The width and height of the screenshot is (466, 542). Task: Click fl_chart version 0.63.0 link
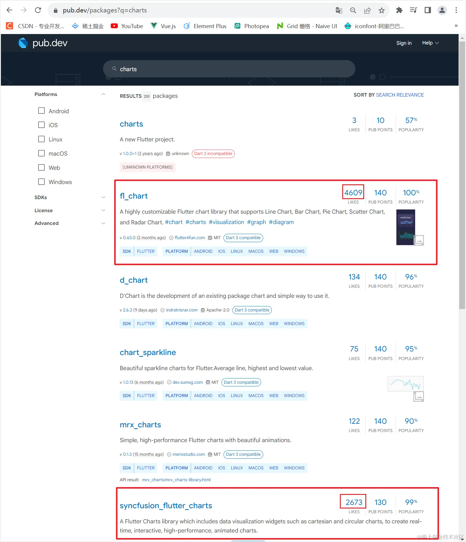click(129, 238)
